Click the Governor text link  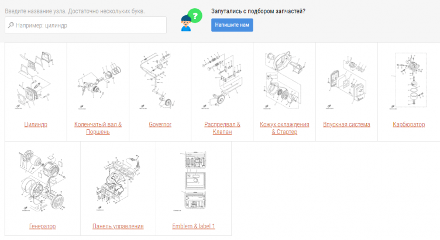pos(160,124)
